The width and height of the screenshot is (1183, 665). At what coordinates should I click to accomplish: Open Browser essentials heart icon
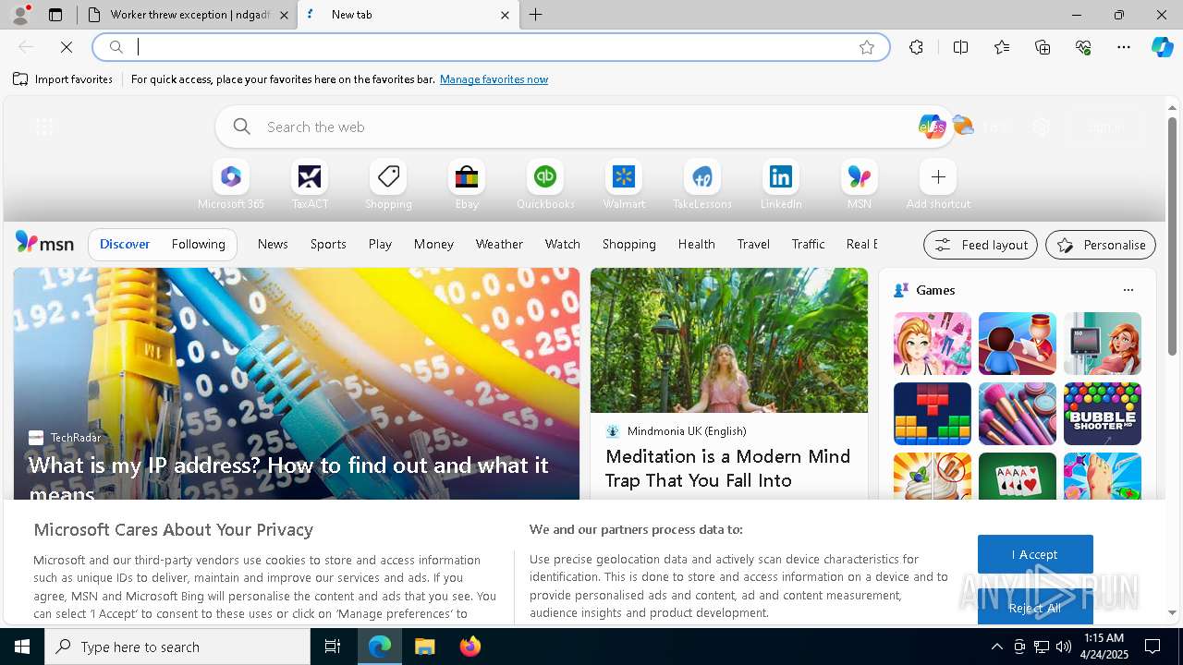[1083, 47]
